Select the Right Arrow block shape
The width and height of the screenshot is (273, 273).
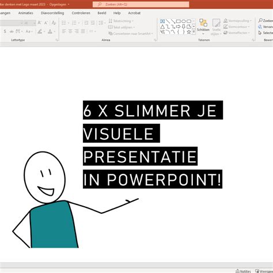[x=179, y=26]
